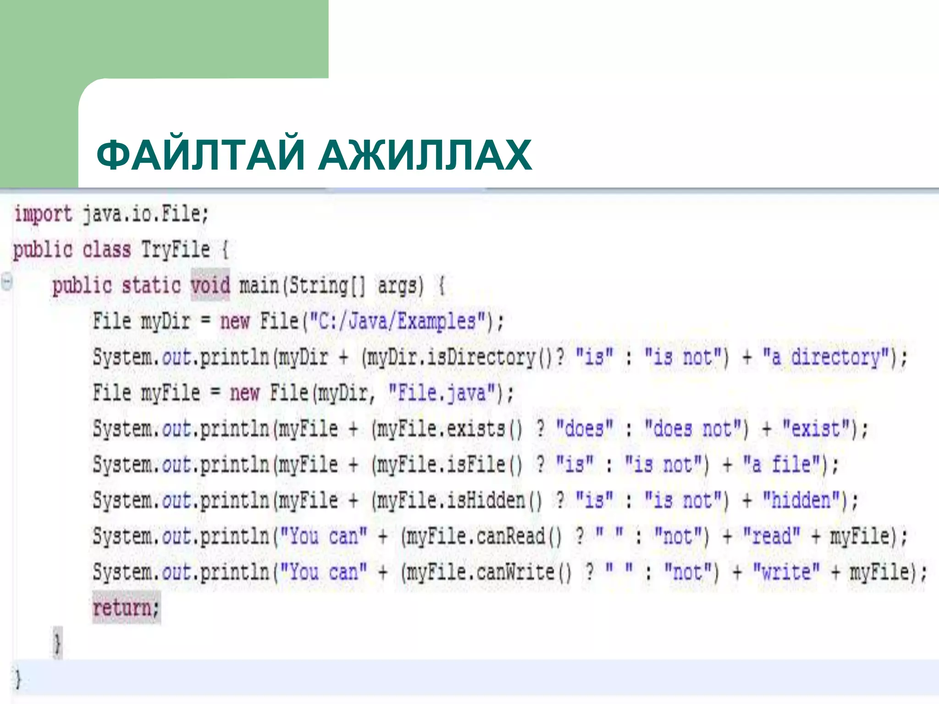
Task: Click the 'public class TryFile {' line
Action: [x=121, y=250]
